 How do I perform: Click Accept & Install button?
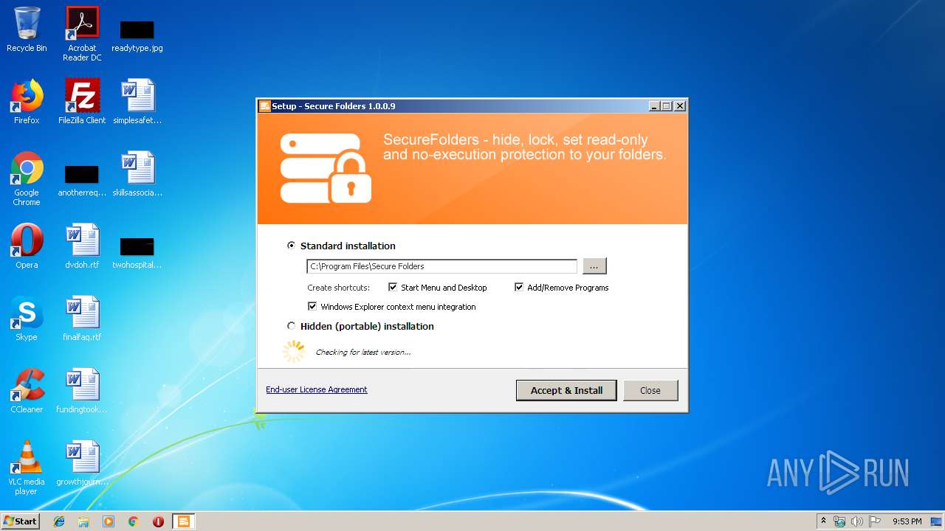tap(566, 390)
